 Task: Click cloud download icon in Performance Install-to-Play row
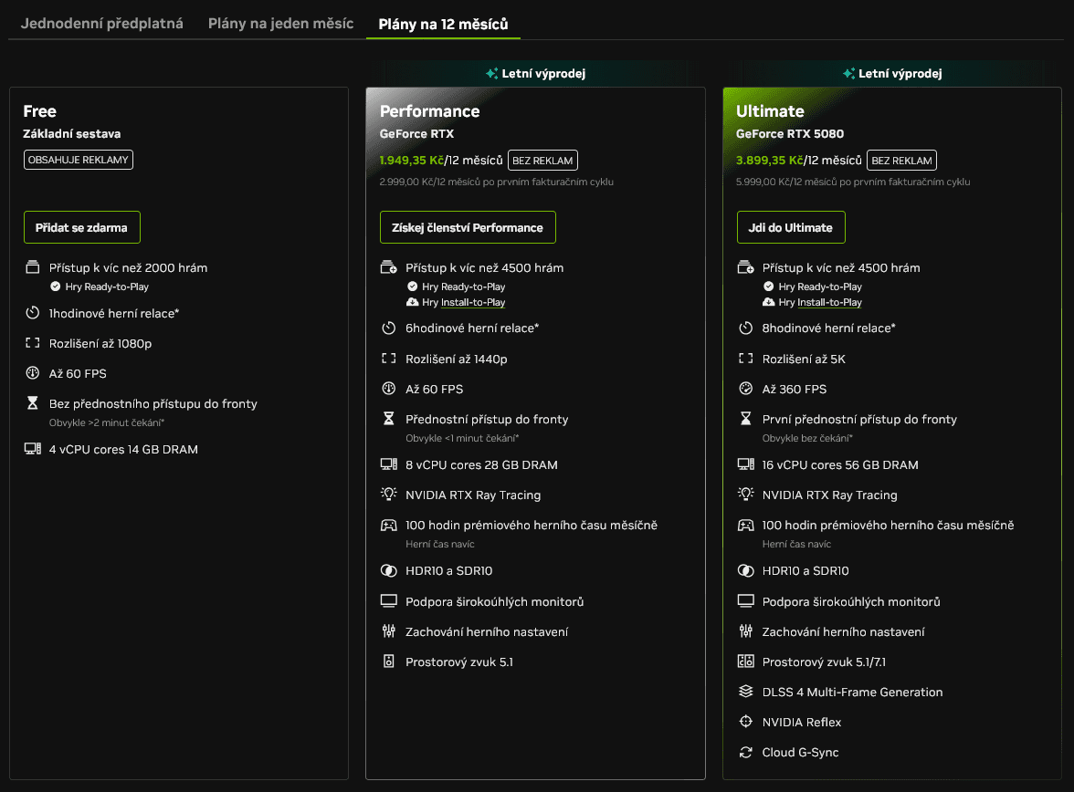(x=413, y=302)
